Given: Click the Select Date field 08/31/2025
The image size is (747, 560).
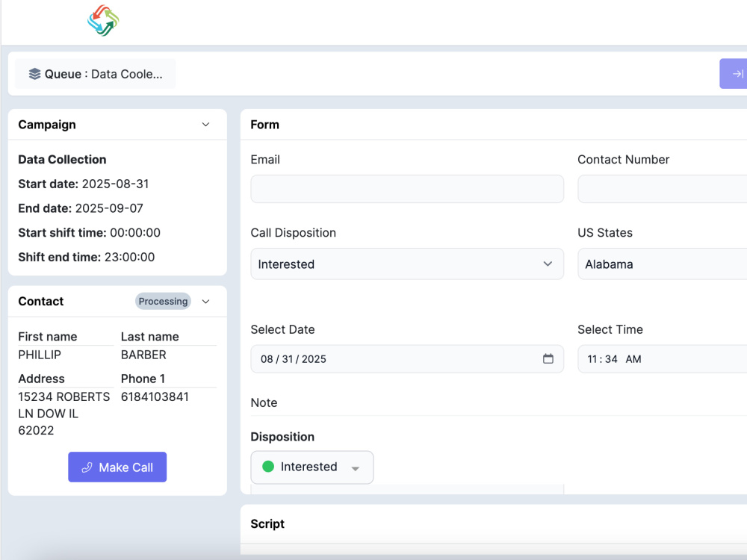Looking at the screenshot, I should click(x=407, y=359).
